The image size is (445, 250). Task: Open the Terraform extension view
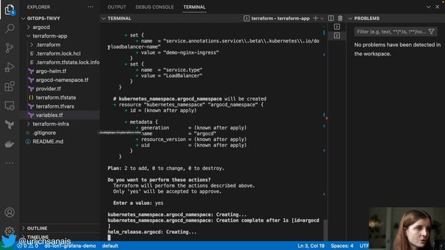9,125
